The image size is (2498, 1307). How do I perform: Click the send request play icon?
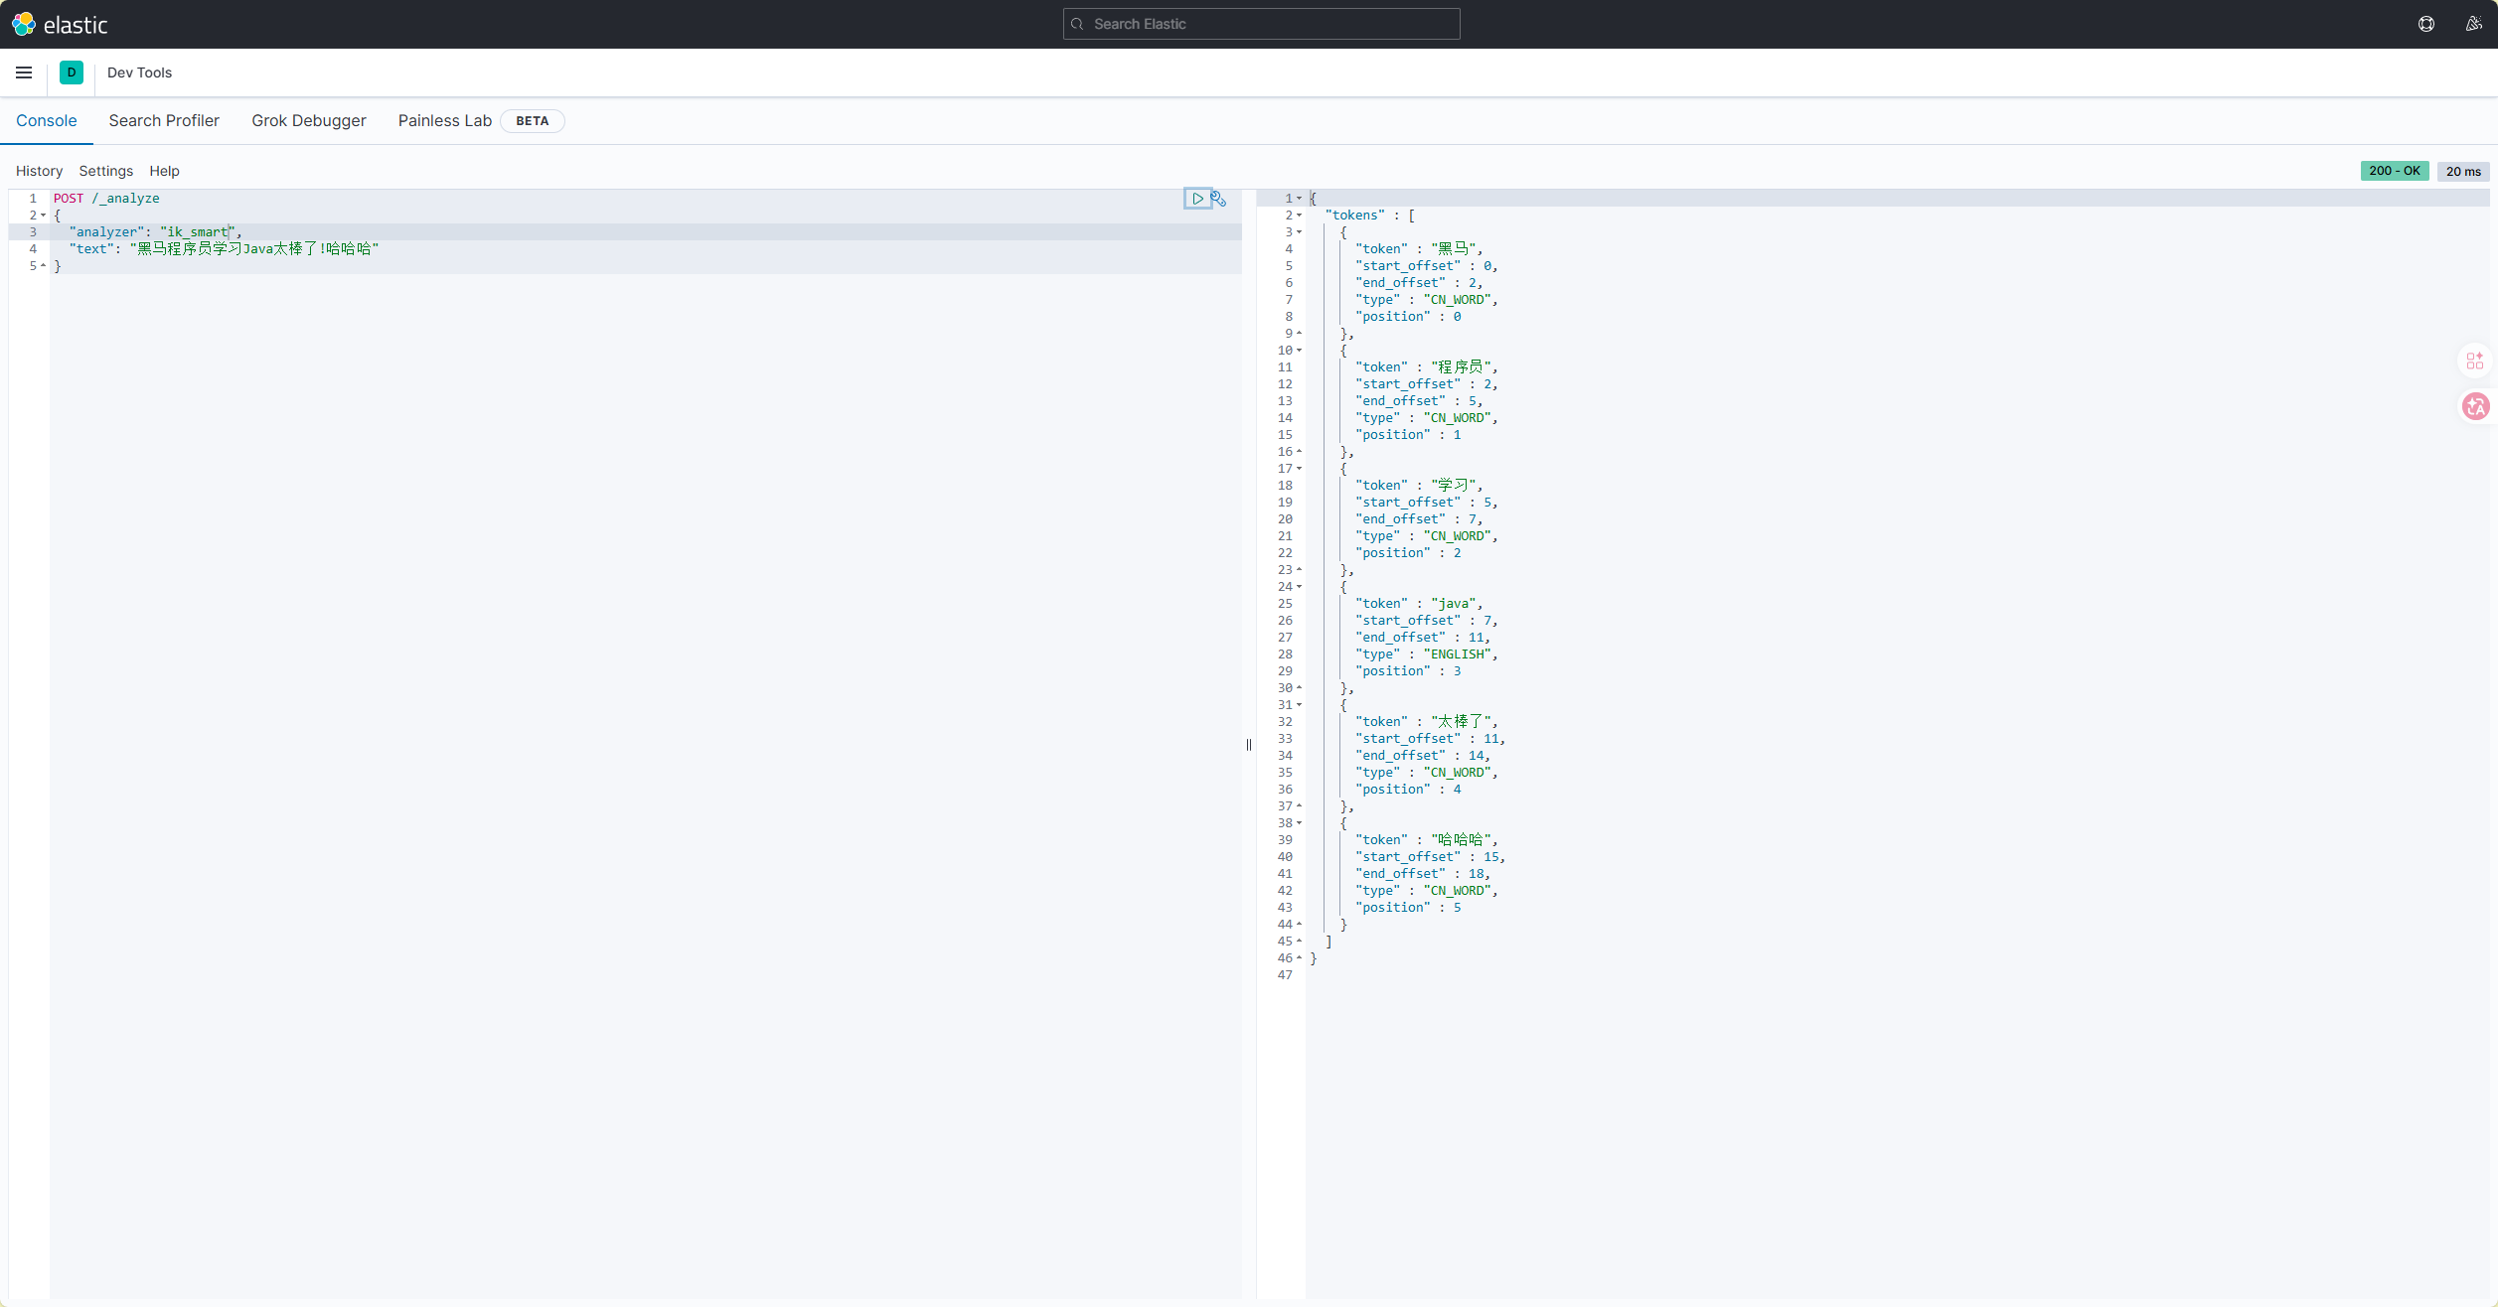[x=1197, y=199]
